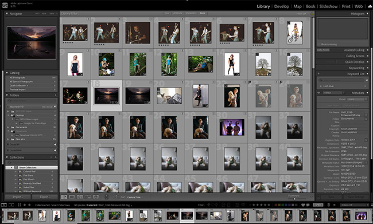373x224 pixels.
Task: Click the Export button
Action: [x=45, y=197]
